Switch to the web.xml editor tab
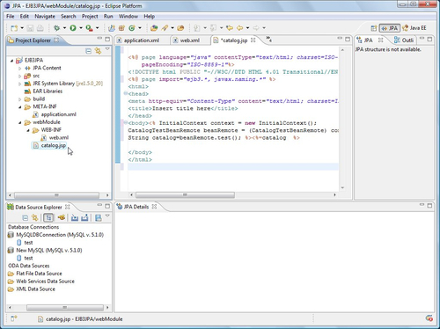This screenshot has height=329, width=440. pos(189,40)
